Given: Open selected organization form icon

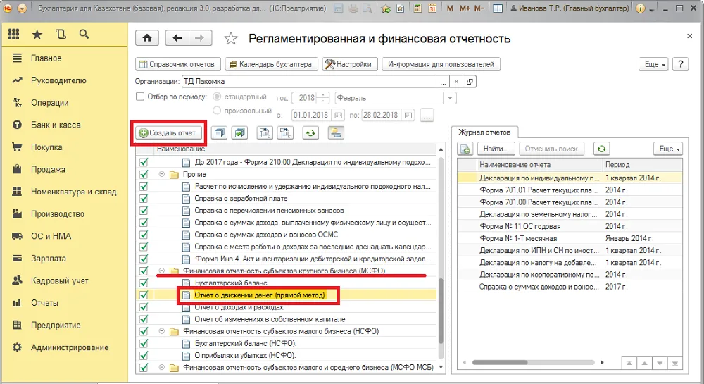Looking at the screenshot, I should point(470,81).
